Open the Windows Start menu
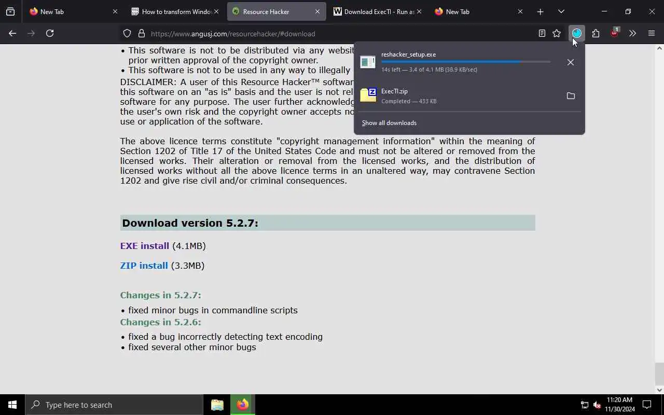The width and height of the screenshot is (664, 415). pos(12,405)
